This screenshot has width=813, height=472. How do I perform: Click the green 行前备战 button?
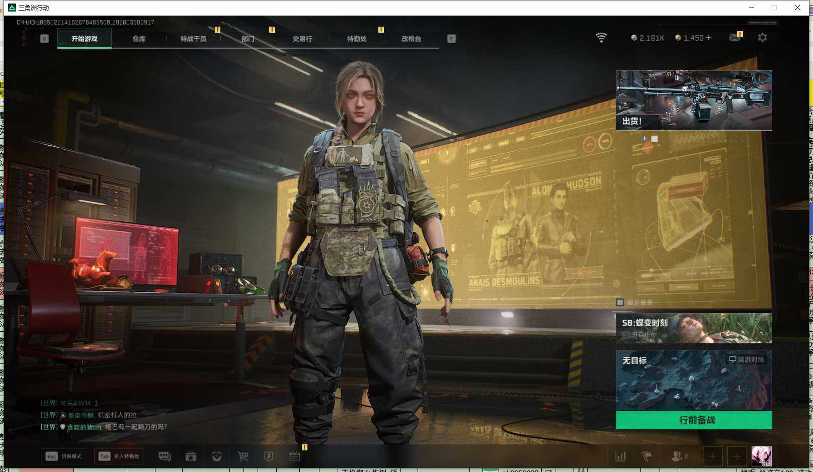coord(694,420)
